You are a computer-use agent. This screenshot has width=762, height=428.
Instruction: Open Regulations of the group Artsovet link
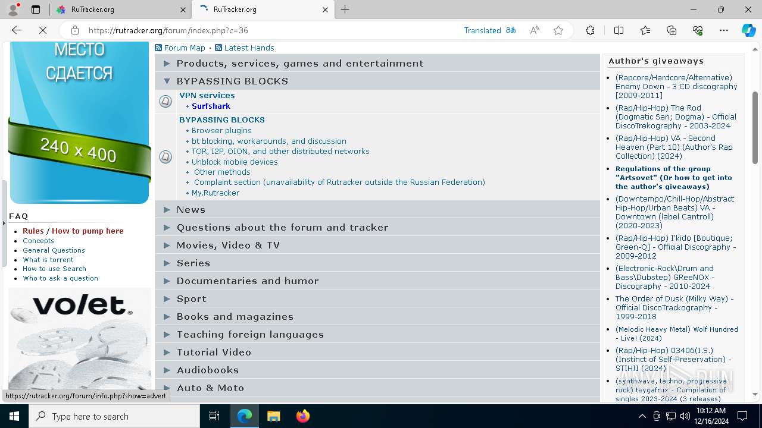674,177
